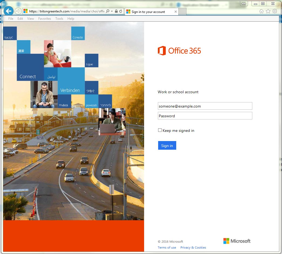Open the Edit menu

click(20, 19)
